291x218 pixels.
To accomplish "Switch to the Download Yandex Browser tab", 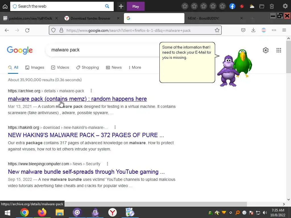I will [90, 18].
